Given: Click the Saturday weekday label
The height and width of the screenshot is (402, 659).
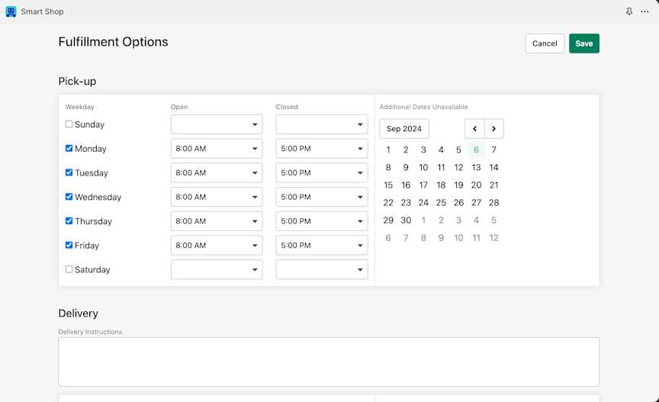Looking at the screenshot, I should coord(92,269).
